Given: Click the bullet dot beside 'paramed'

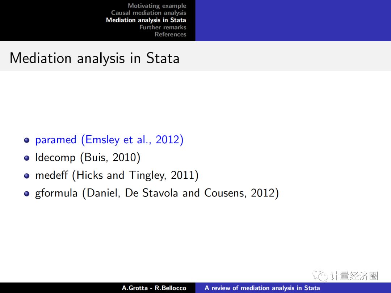Looking at the screenshot, I should [x=27, y=140].
